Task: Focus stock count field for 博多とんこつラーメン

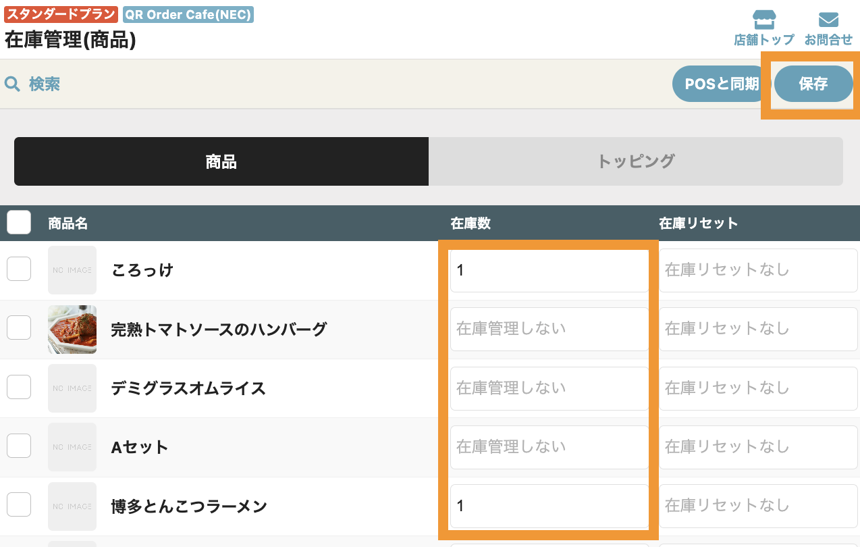Action: [x=549, y=505]
